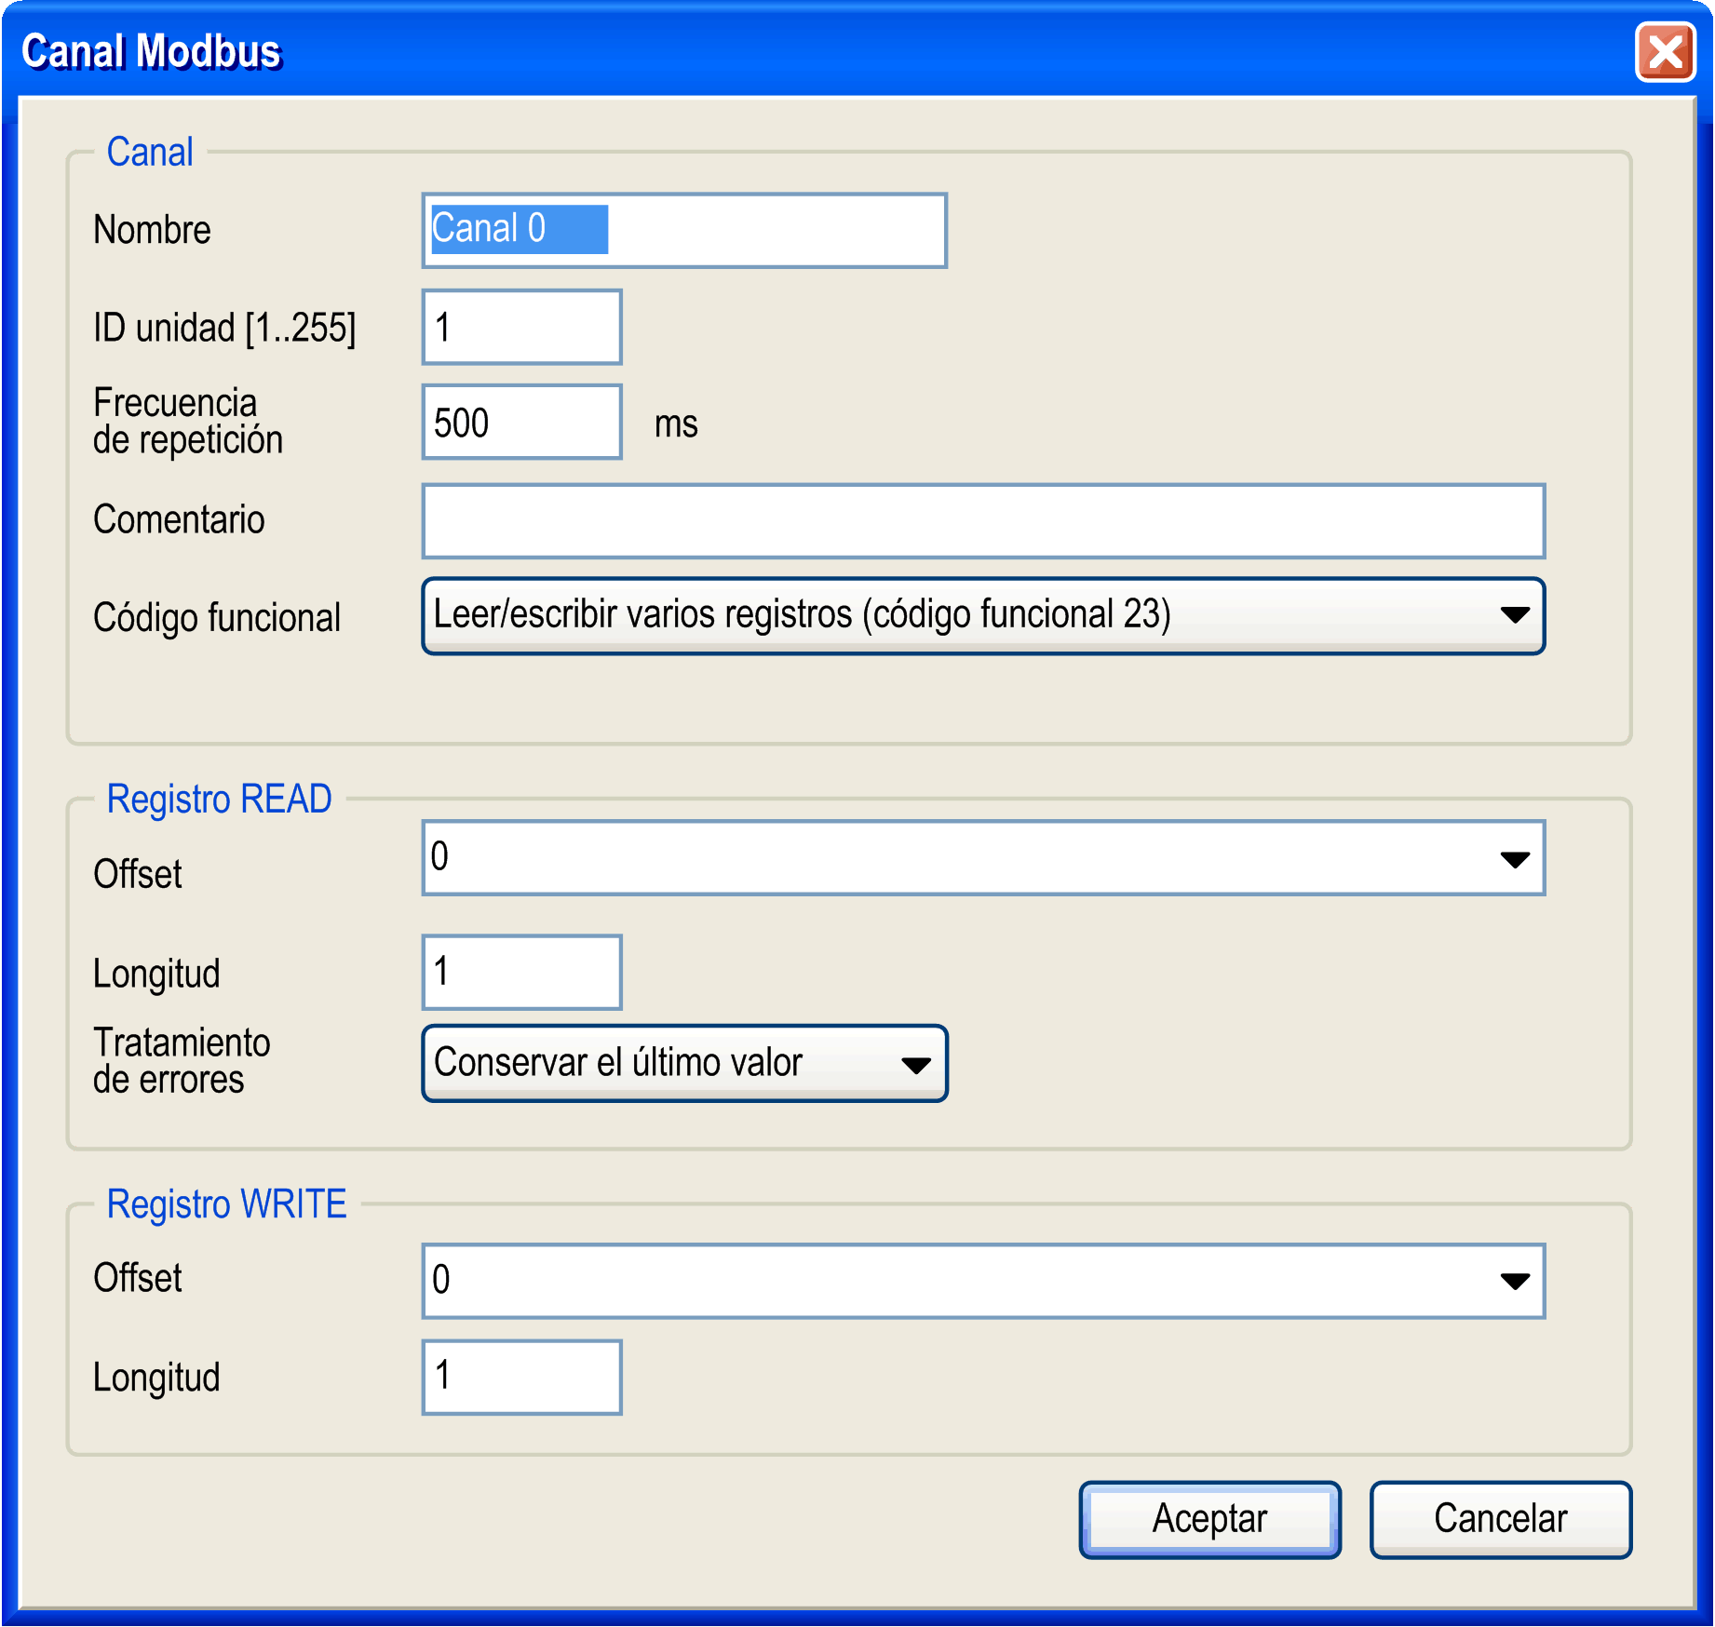The image size is (1715, 1627).
Task: Click the Longitud field under Registro READ
Action: pyautogui.click(x=521, y=971)
